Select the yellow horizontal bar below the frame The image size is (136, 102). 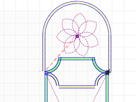tap(77, 87)
